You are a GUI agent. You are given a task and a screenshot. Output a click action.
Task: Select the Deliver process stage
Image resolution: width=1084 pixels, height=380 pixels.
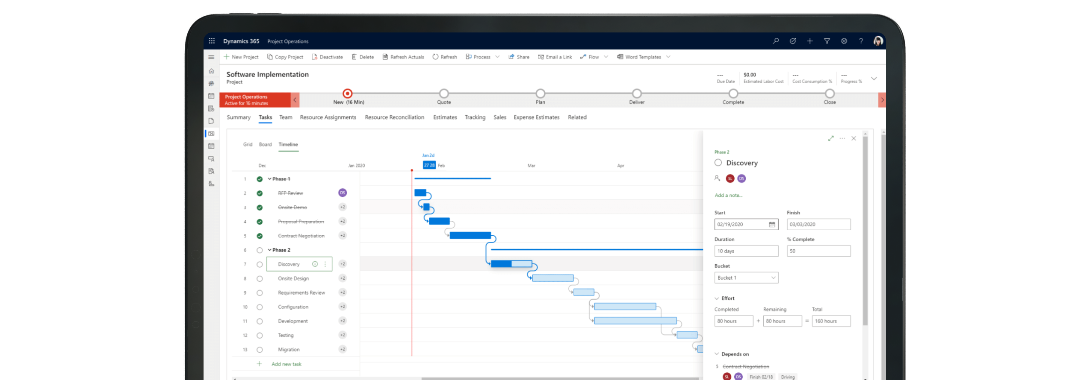click(637, 94)
